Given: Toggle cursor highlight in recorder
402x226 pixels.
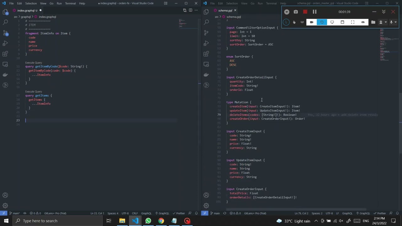Looking at the screenshot, I should (x=286, y=22).
